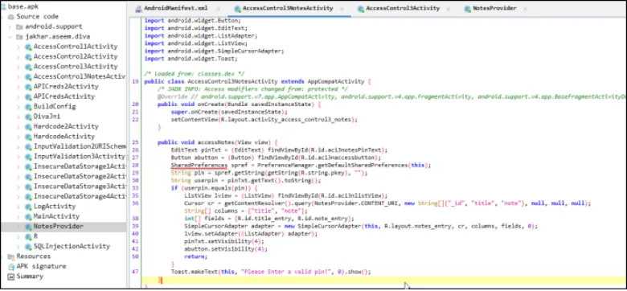Screen dimensions: 627x291
Task: Select InsecureDataStorage2Activity row in tree
Action: tap(80, 177)
